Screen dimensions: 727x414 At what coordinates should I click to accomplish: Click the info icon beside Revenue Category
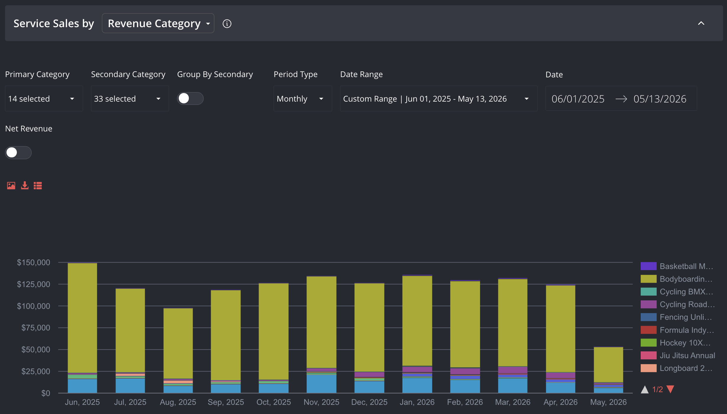click(227, 24)
